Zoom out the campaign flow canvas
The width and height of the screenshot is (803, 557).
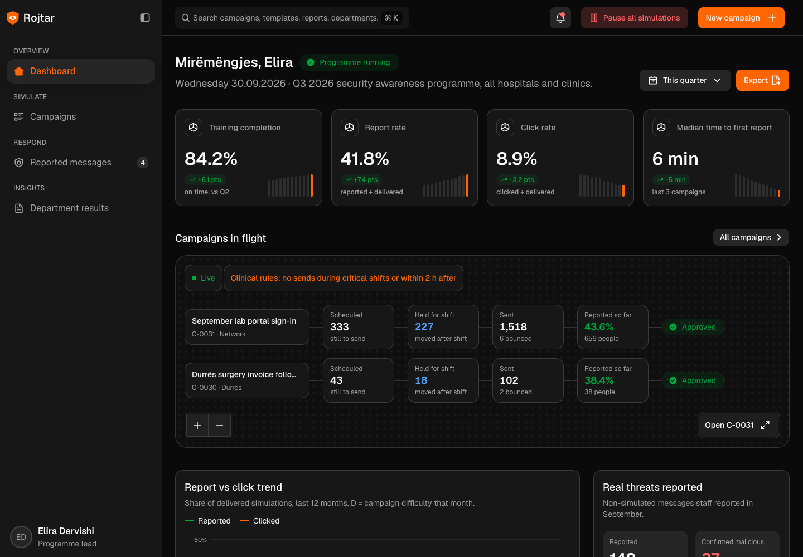[220, 426]
